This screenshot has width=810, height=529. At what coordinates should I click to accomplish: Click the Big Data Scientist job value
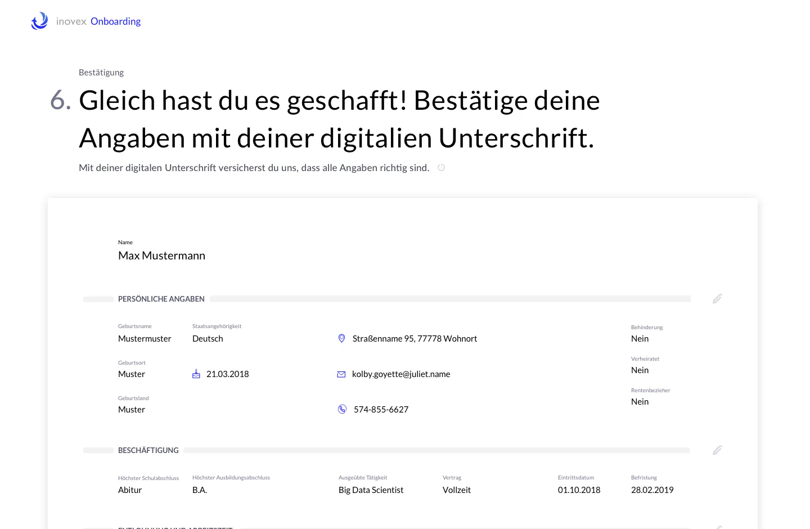click(x=371, y=490)
